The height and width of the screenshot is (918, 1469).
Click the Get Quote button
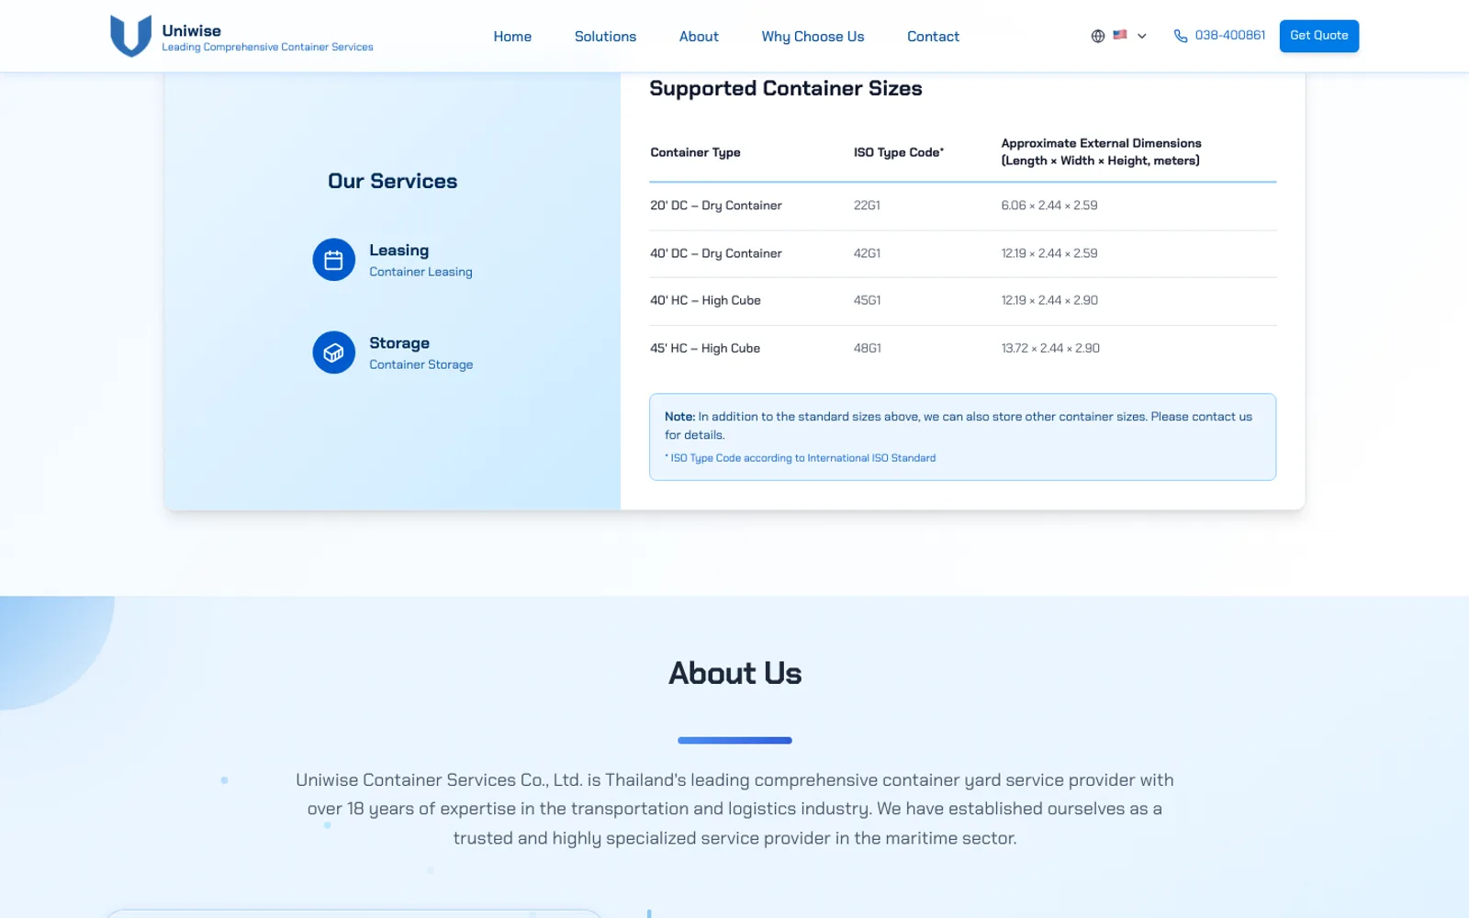coord(1319,36)
